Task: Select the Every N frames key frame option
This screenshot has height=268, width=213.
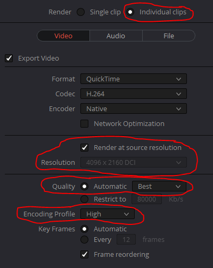Action: tap(84, 240)
